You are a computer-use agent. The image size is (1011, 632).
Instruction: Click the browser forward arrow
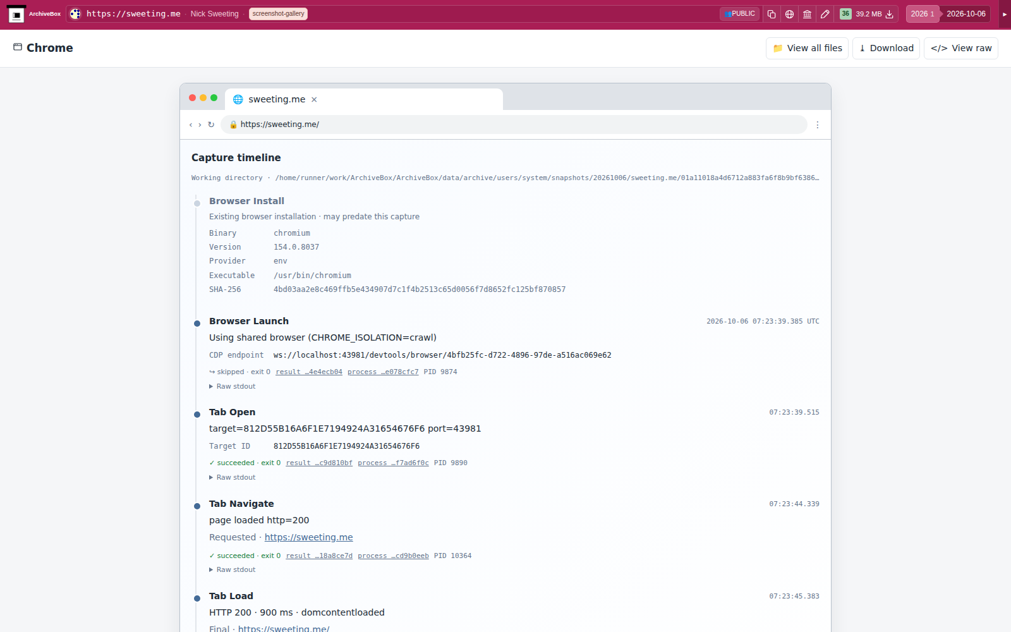pos(200,125)
